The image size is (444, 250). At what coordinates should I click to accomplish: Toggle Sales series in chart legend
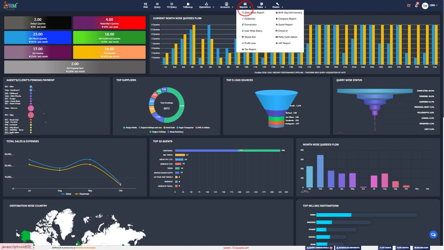(x=66, y=194)
